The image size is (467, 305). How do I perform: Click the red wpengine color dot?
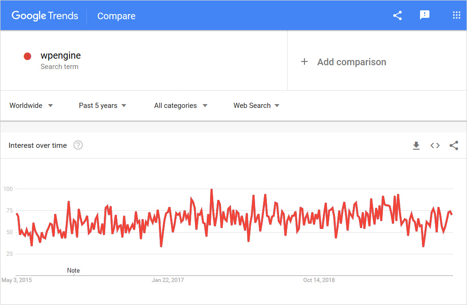[x=27, y=56]
